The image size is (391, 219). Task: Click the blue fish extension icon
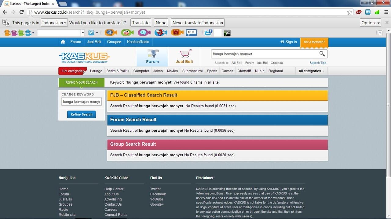[x=368, y=12]
